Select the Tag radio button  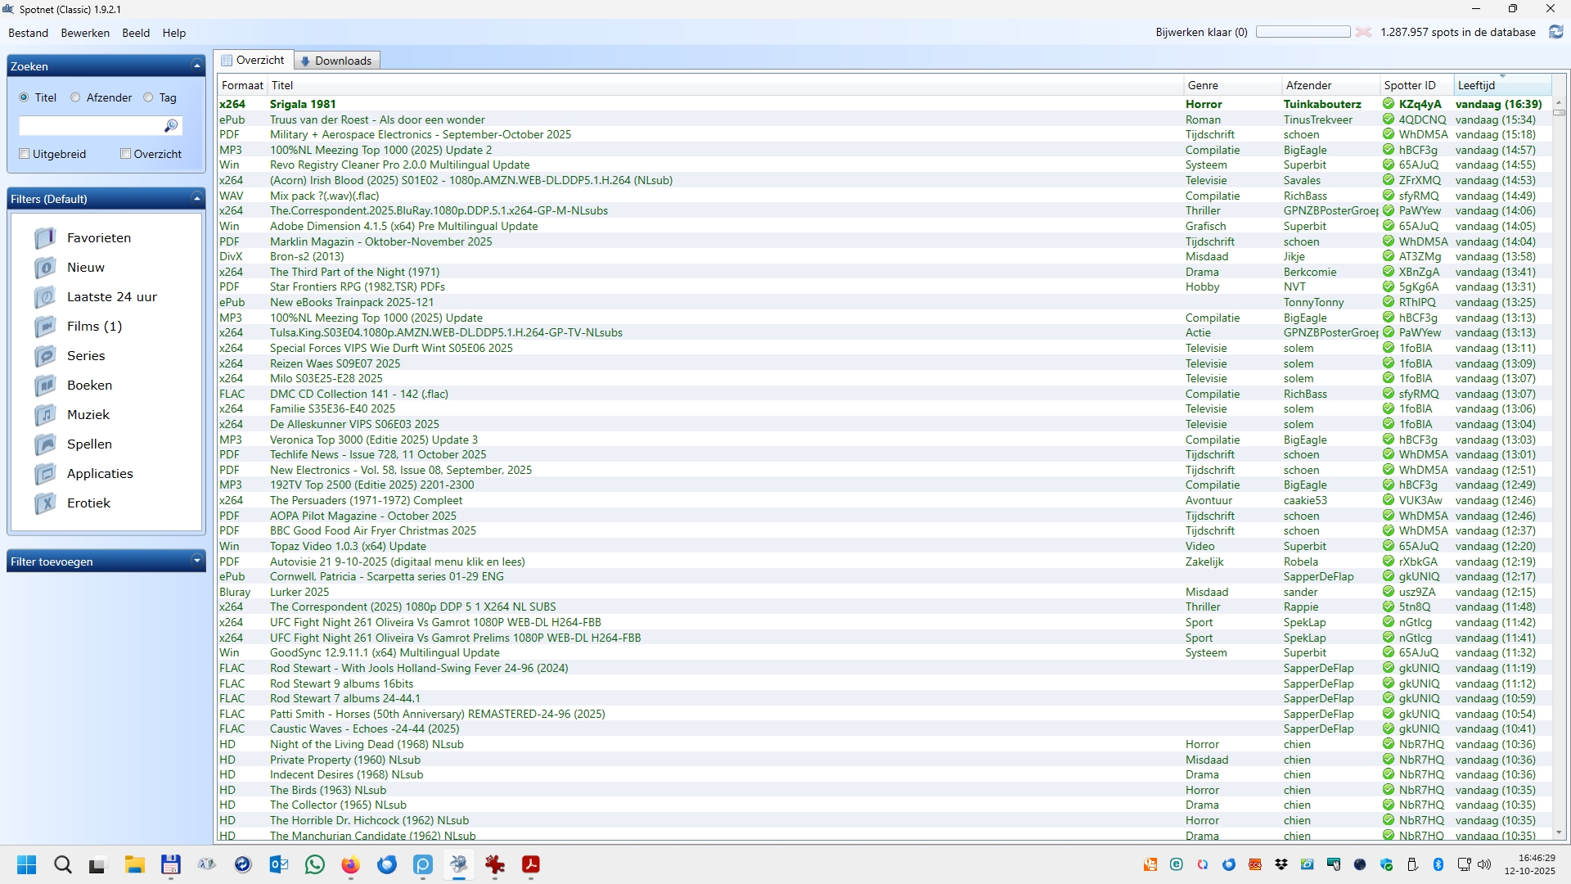[x=148, y=97]
